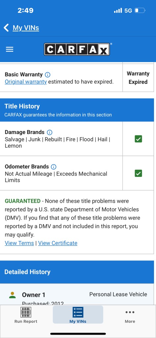Open the Original warranty link
Screen dimensions: 156x338
click(26, 82)
